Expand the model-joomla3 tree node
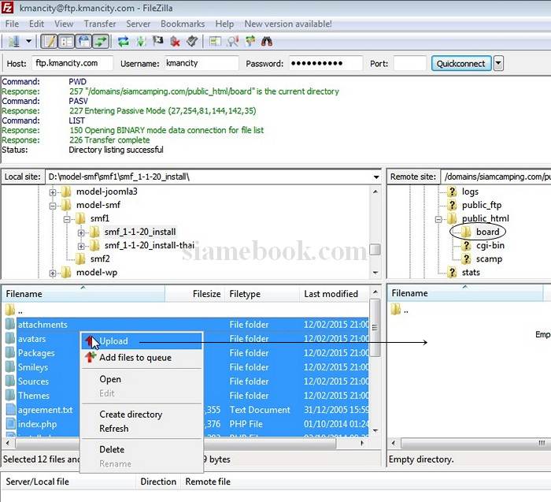Screen dimensions: 551x502 pyautogui.click(x=53, y=192)
